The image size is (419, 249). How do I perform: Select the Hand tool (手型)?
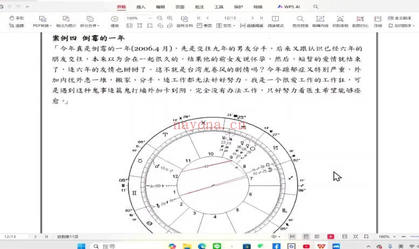pyautogui.click(x=17, y=18)
